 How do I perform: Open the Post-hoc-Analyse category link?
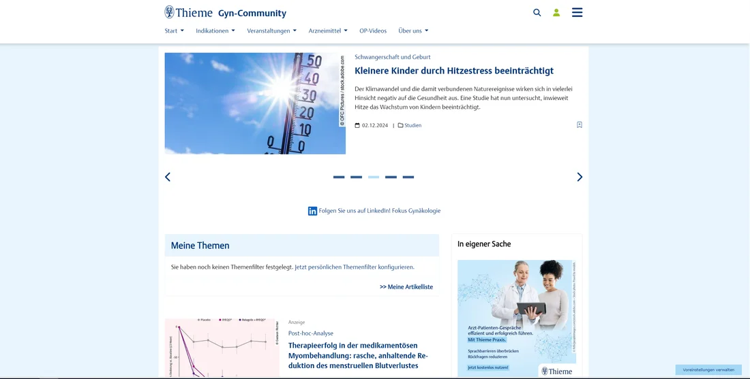[311, 333]
